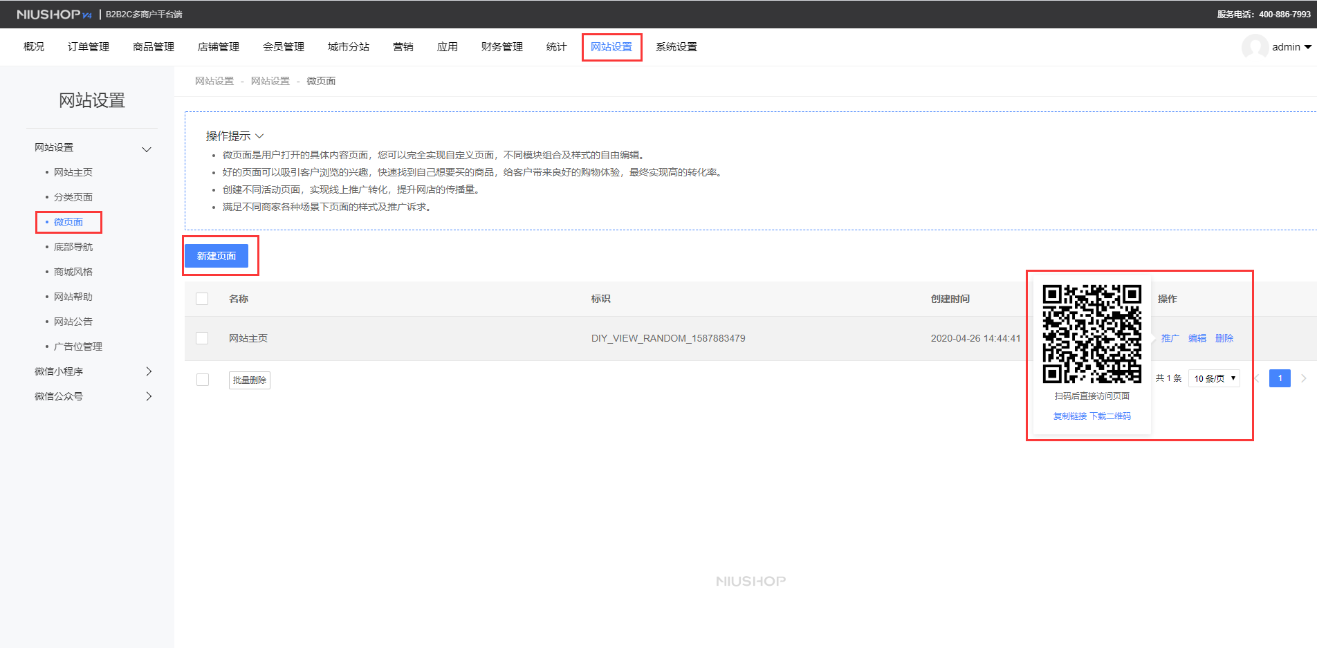Click the 复制链接 link under the QR code
1317x648 pixels.
(x=1070, y=416)
